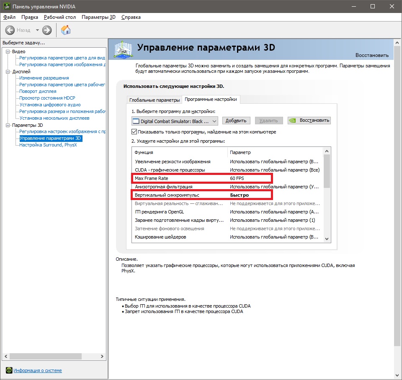Screen dimensions: 402x380
Task: Open back history dropdown arrow near Назад
Action: pos(37,30)
